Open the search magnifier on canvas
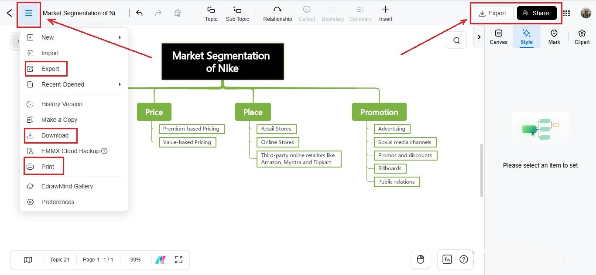The width and height of the screenshot is (596, 275). [456, 40]
